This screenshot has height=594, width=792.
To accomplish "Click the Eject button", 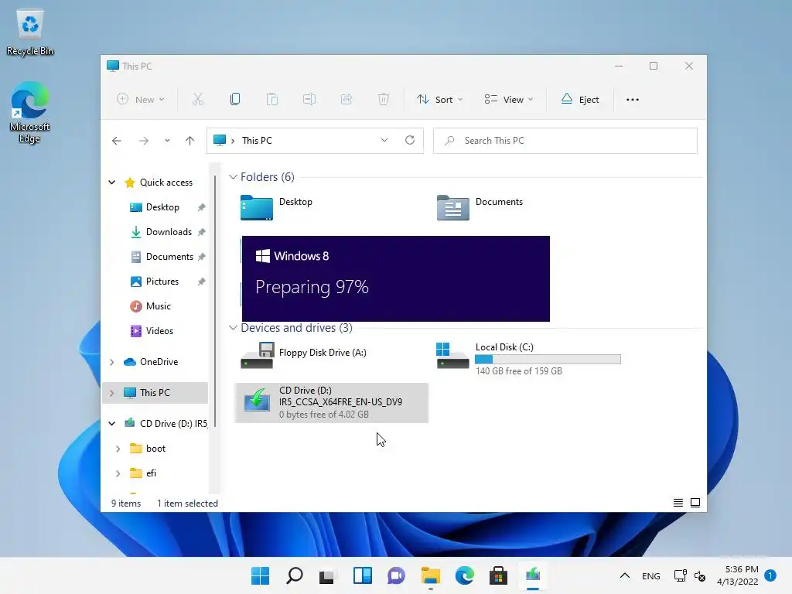I will point(580,100).
